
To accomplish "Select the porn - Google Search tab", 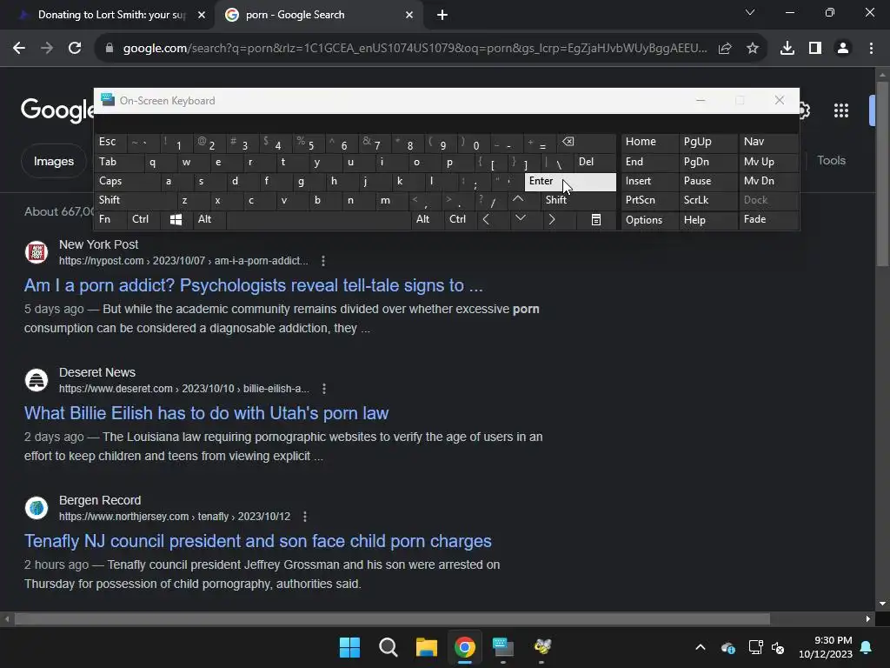I will pyautogui.click(x=318, y=15).
